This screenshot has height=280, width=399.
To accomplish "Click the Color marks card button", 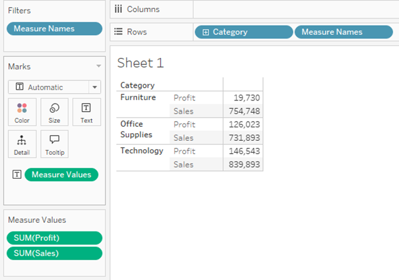I will (x=22, y=112).
